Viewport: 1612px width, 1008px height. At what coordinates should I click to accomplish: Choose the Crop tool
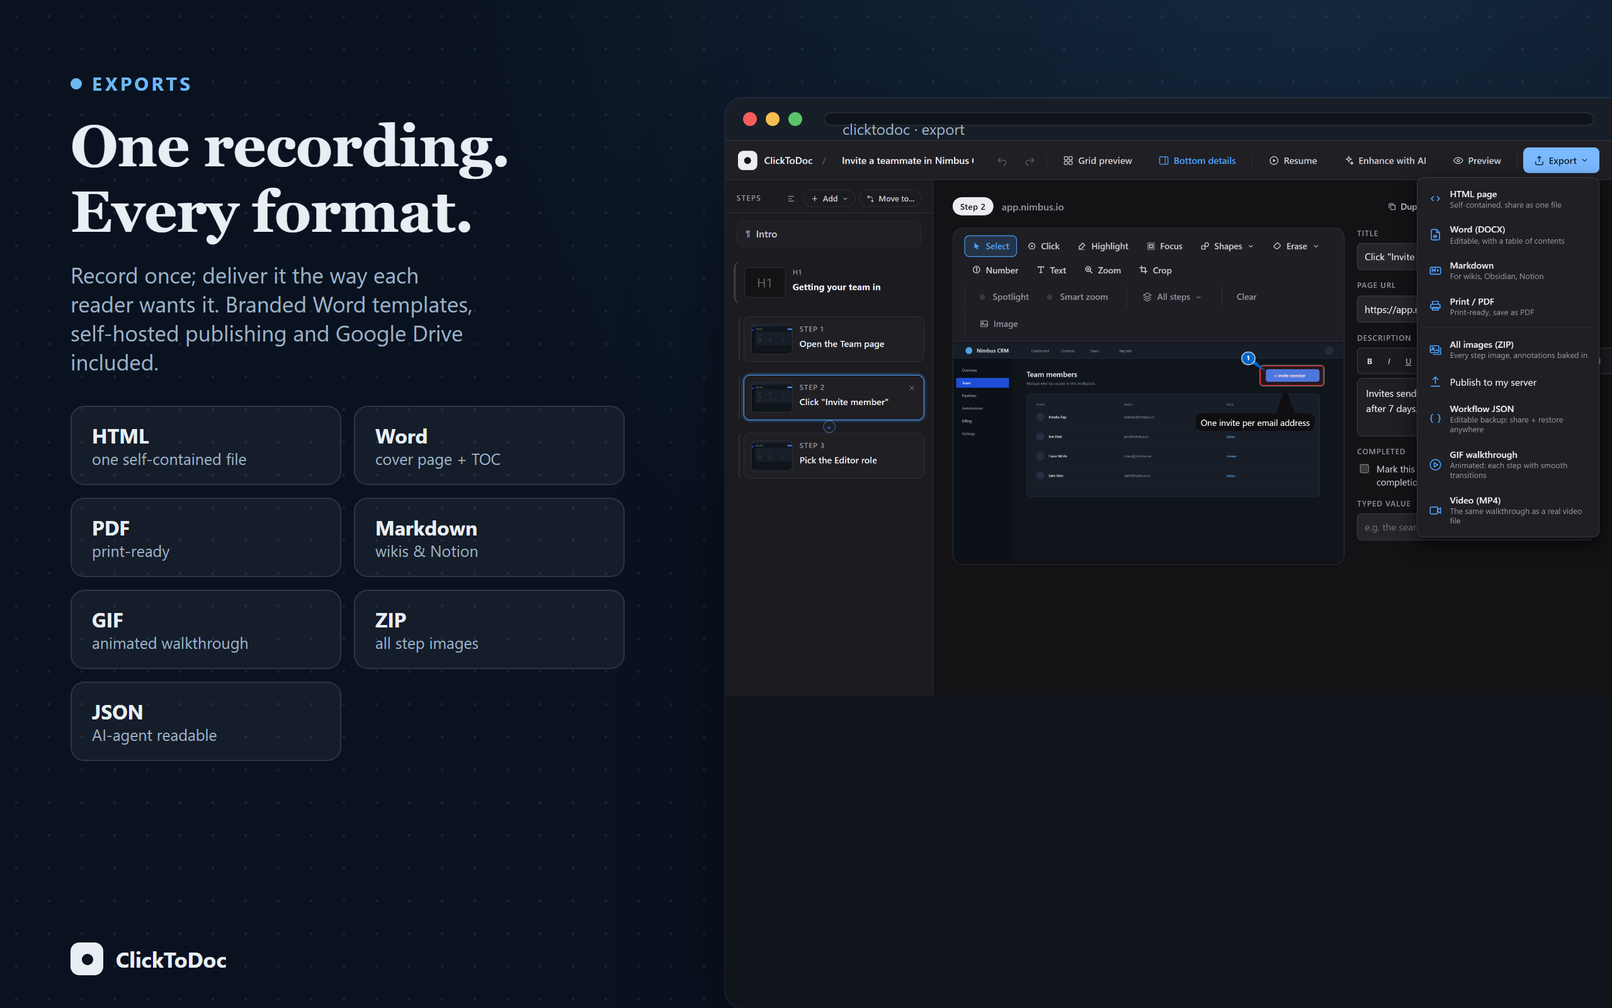pyautogui.click(x=1155, y=270)
